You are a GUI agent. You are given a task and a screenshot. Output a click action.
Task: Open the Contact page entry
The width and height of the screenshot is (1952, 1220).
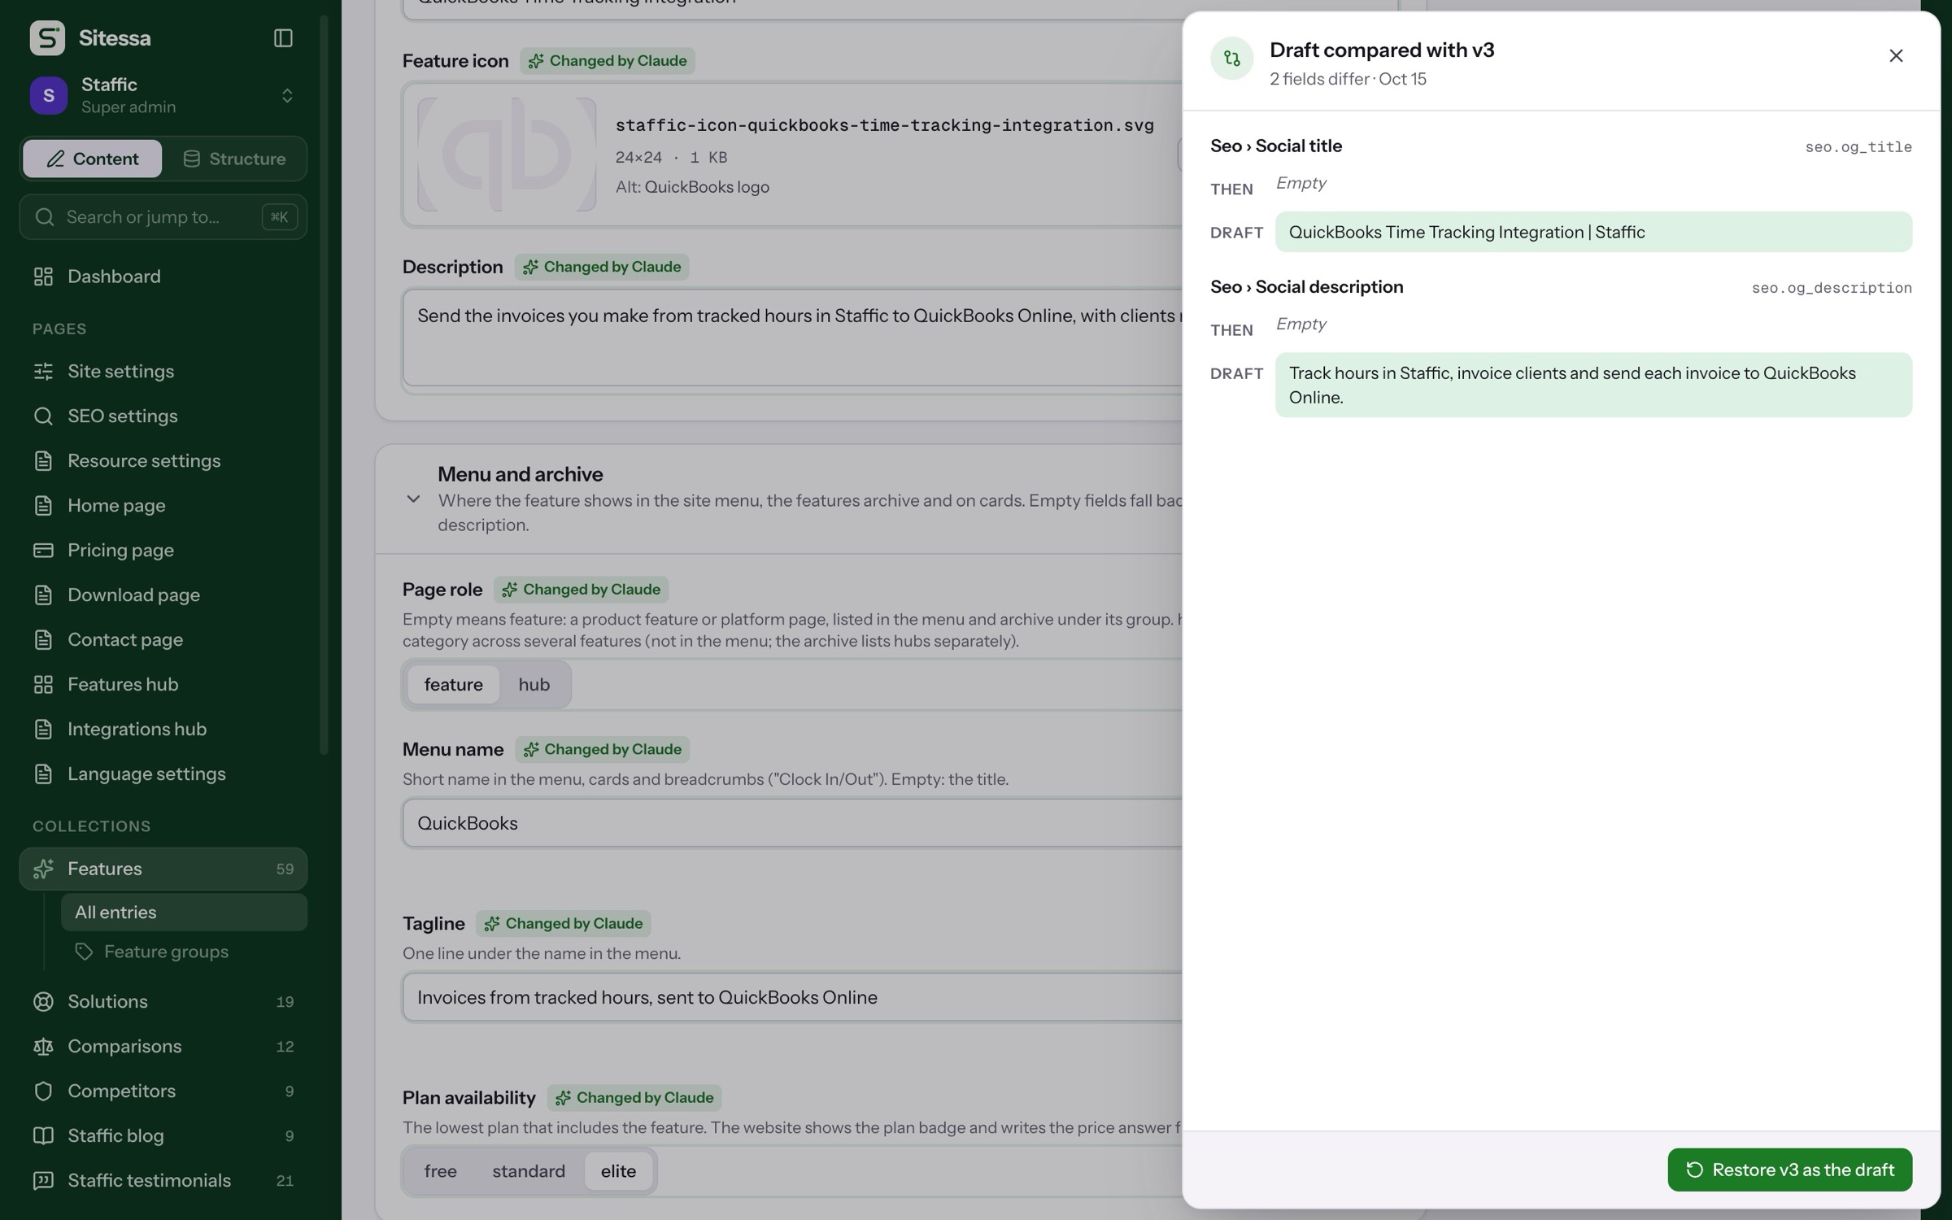pos(163,640)
